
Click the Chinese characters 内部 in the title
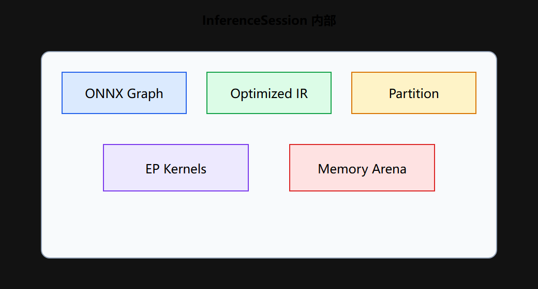pyautogui.click(x=323, y=21)
